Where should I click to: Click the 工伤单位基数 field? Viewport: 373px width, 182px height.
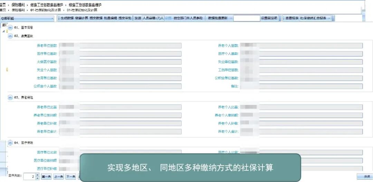point(302,70)
